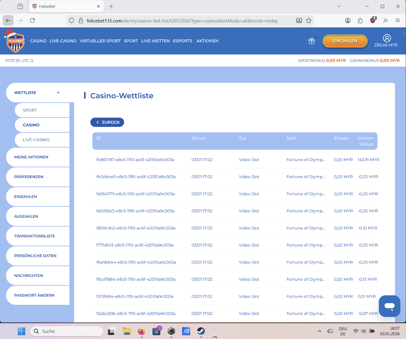
Task: Click the Zurück back button
Action: pos(107,122)
